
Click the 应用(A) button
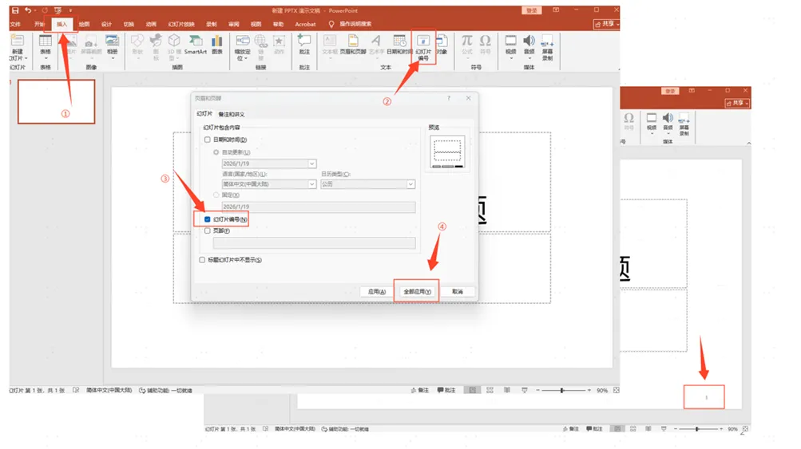(376, 291)
